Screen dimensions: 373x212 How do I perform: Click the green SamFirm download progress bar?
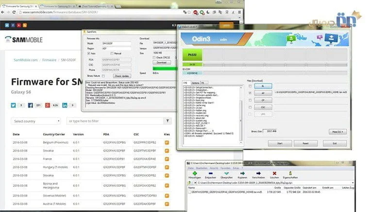pos(165,69)
